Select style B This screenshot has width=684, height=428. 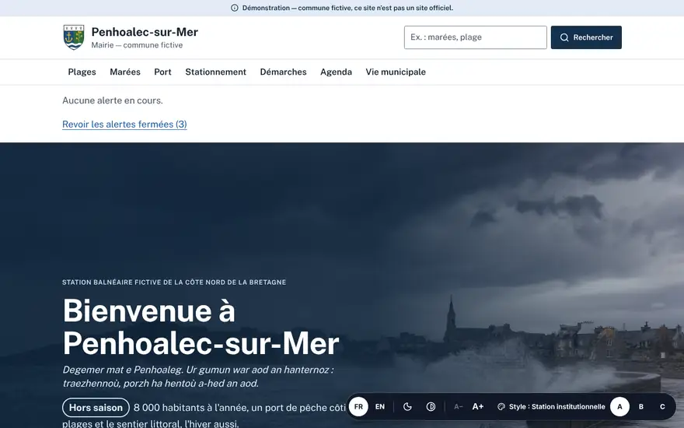point(640,406)
